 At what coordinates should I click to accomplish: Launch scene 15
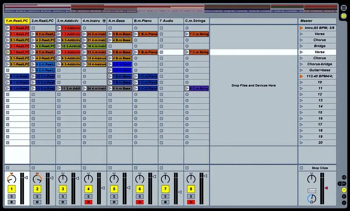(301, 112)
